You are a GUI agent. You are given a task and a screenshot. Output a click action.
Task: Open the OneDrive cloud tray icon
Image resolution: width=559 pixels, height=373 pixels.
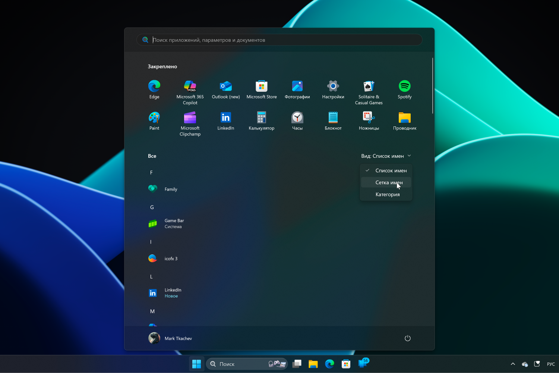point(525,364)
